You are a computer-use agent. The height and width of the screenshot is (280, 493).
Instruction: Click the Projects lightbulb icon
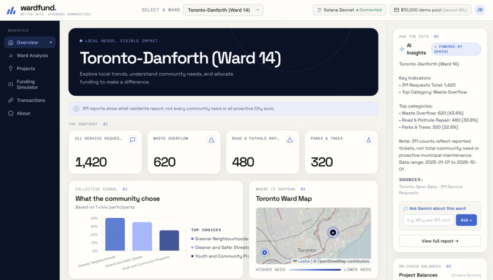(10, 68)
